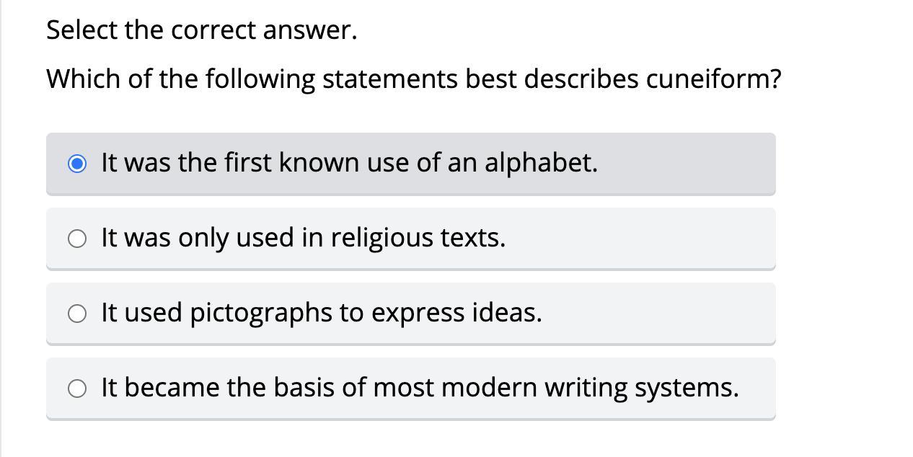Pick the radio button for the pictographs answer
Viewport: 913px width, 457px height.
point(77,314)
